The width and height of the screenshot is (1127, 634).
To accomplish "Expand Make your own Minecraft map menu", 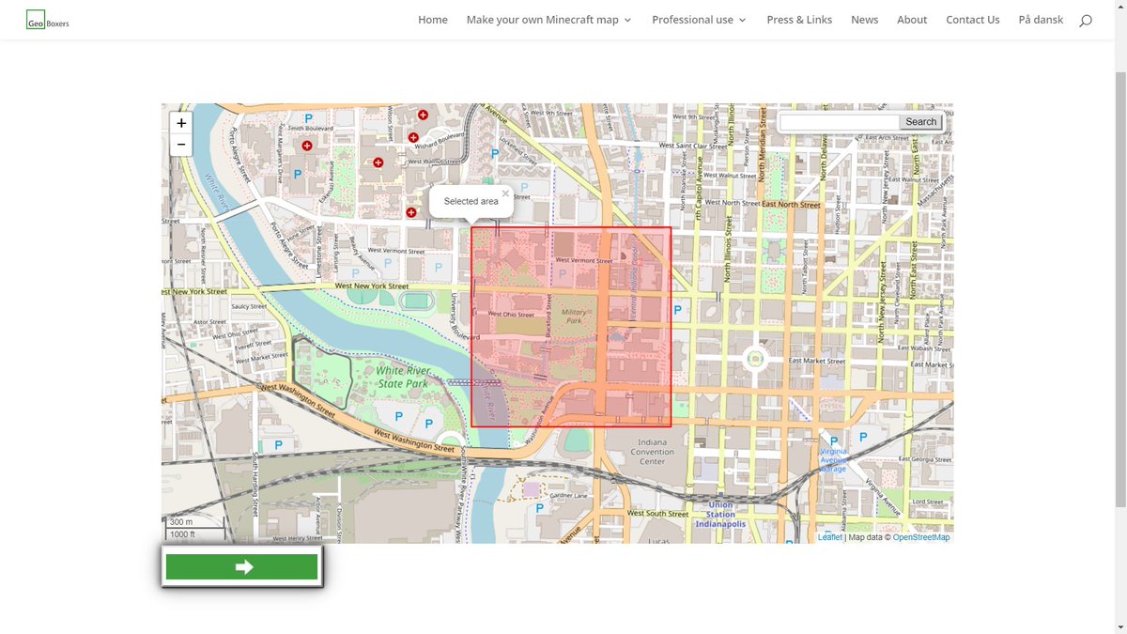I will click(x=548, y=20).
